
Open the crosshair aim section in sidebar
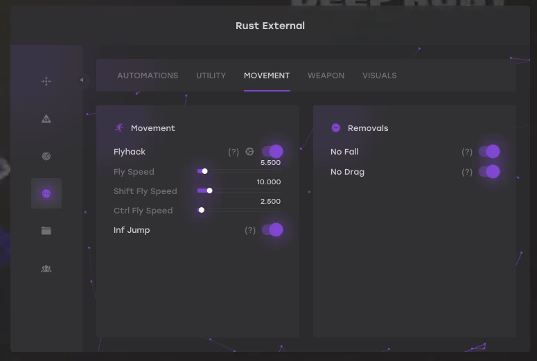coord(46,81)
